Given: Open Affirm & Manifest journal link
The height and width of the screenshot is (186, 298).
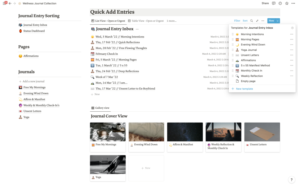Looking at the screenshot, I should click(x=32, y=99).
